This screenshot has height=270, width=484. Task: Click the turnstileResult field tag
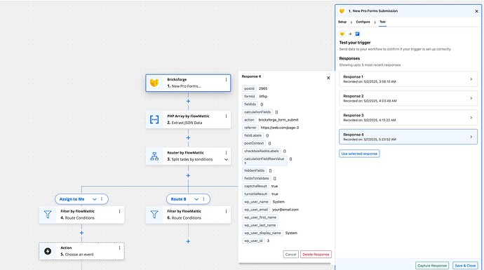click(x=255, y=194)
